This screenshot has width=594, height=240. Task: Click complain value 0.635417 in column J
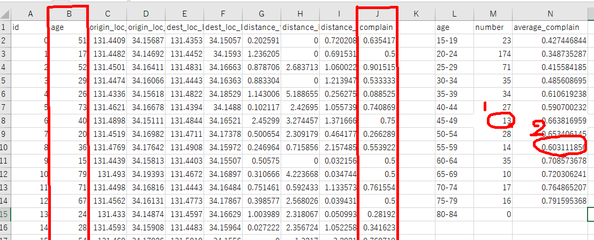point(377,40)
